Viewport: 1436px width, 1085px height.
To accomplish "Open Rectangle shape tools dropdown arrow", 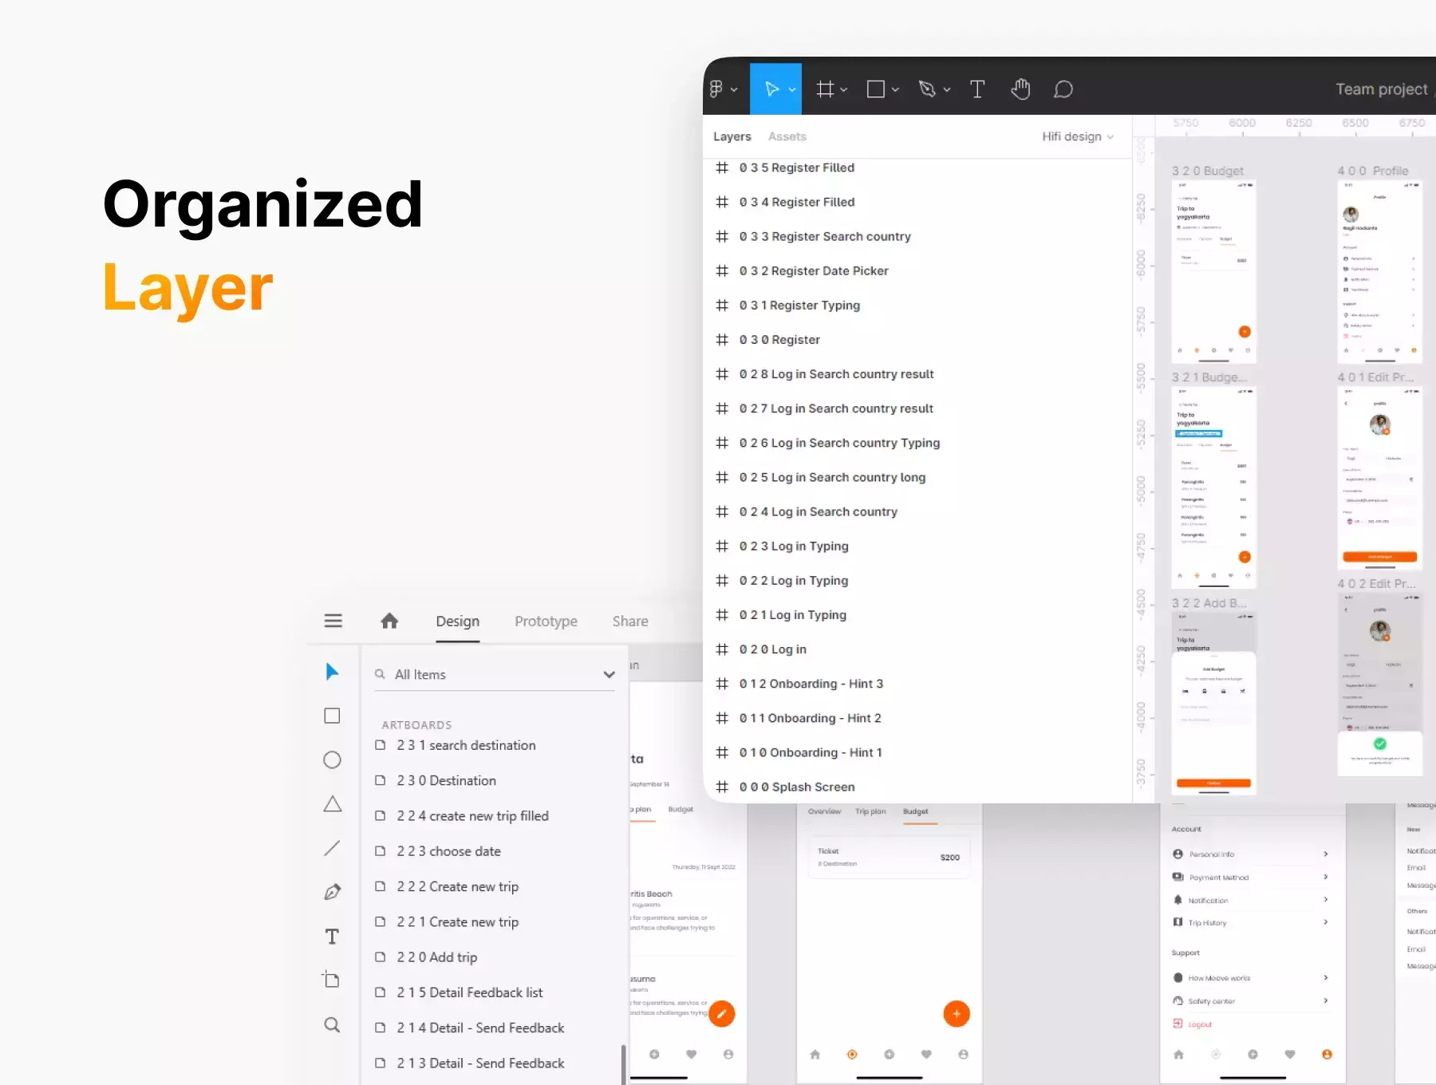I will pyautogui.click(x=895, y=89).
